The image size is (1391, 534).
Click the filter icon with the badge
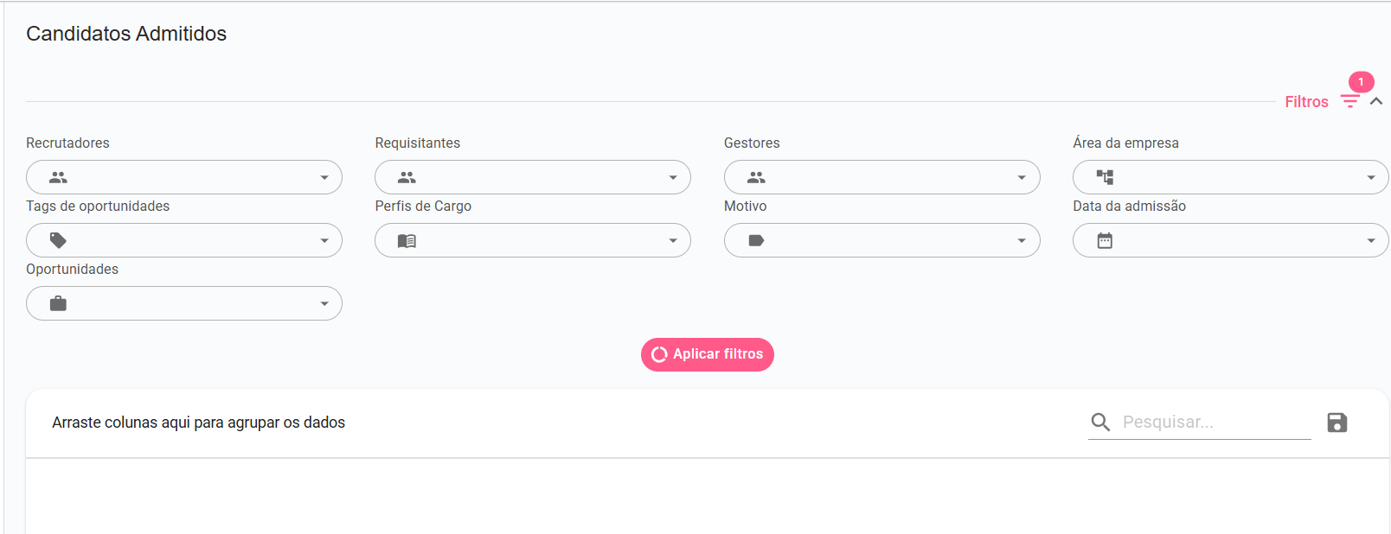pyautogui.click(x=1350, y=101)
